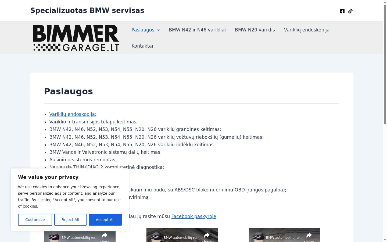Reject all cookies
Image resolution: width=387 pixels, height=242 pixels.
tap(70, 220)
